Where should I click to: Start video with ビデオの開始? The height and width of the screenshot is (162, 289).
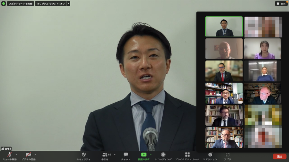tap(28, 156)
